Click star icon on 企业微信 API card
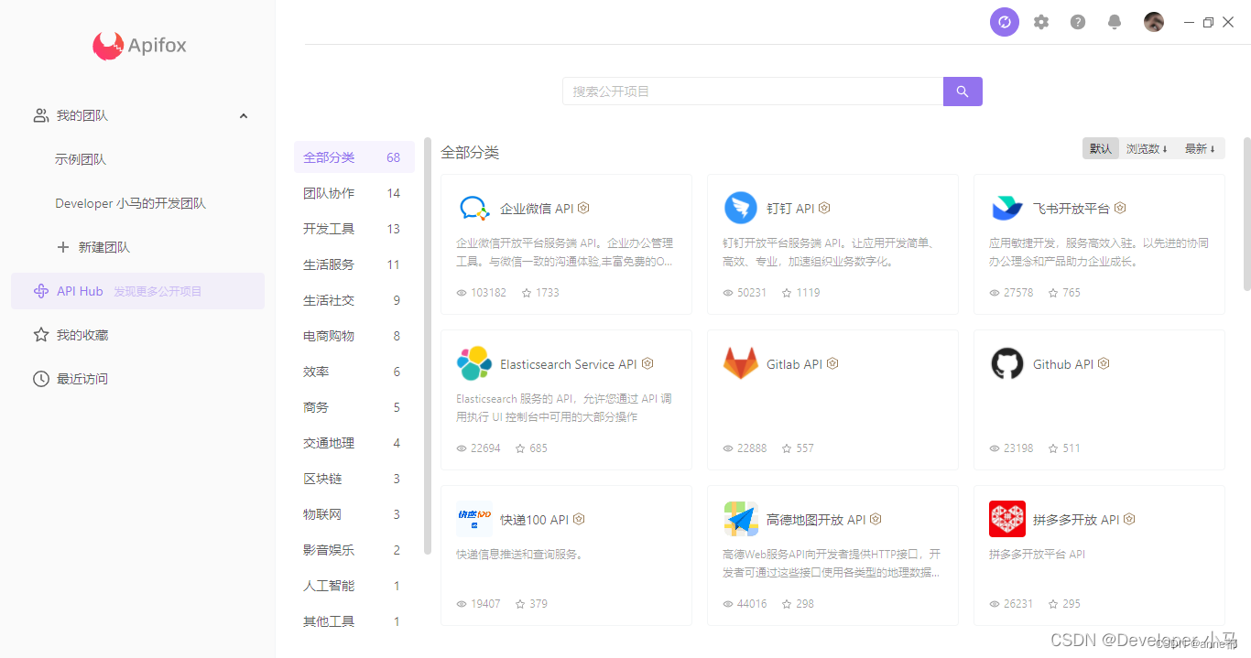 (x=527, y=293)
